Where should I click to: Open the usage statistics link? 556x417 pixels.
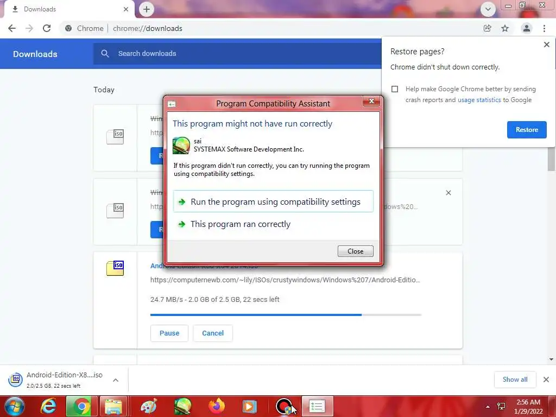(479, 100)
